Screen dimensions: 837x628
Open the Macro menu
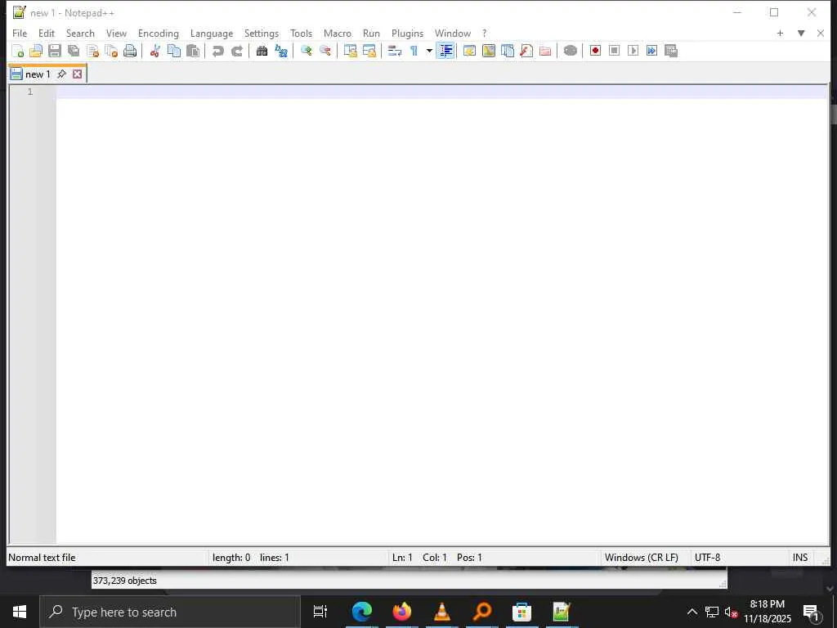(338, 33)
